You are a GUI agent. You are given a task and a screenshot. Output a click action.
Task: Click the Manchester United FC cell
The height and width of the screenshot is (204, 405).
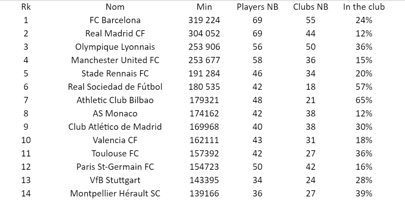click(115, 60)
